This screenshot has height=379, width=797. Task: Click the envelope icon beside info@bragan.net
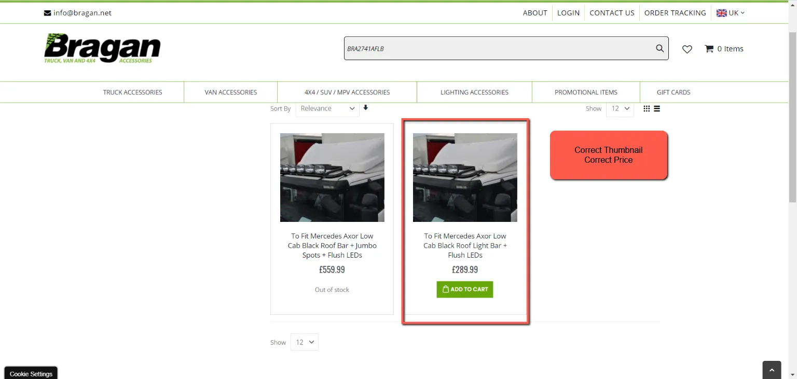click(47, 13)
